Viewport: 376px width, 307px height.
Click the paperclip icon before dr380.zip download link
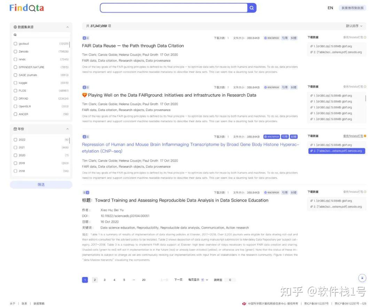click(311, 46)
